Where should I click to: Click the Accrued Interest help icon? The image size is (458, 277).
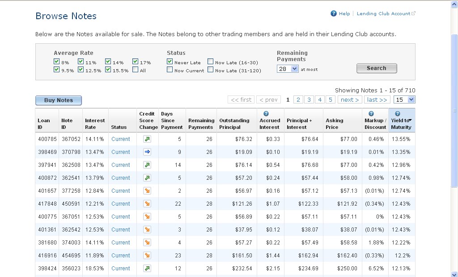point(266,114)
